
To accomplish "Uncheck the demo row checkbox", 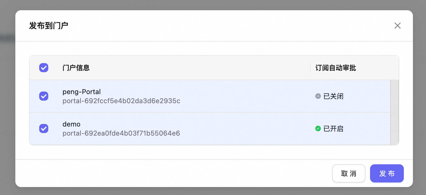I will coord(44,128).
